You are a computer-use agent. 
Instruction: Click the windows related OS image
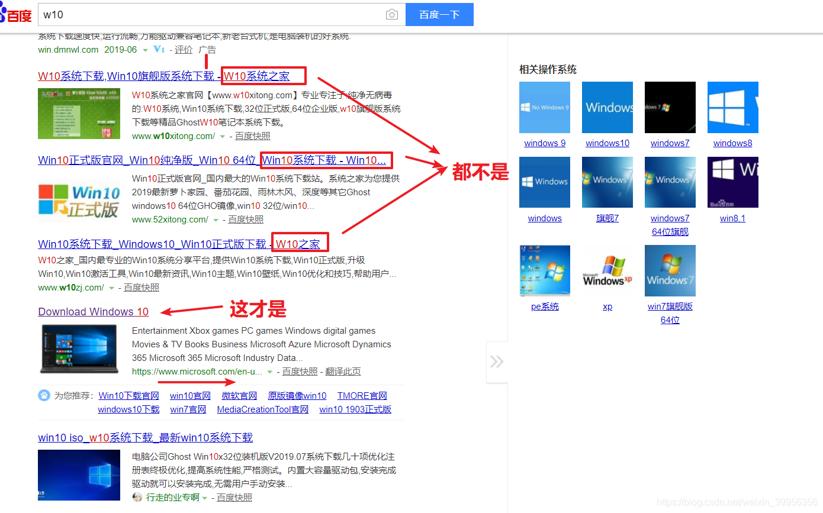pos(545,182)
